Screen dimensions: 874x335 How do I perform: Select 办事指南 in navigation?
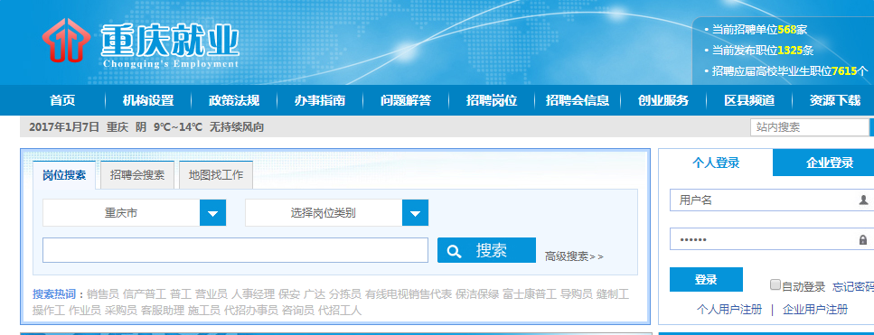point(320,101)
